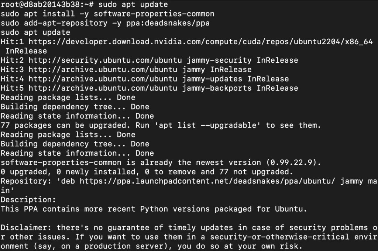Click the 'at your own risk' line

(151, 247)
